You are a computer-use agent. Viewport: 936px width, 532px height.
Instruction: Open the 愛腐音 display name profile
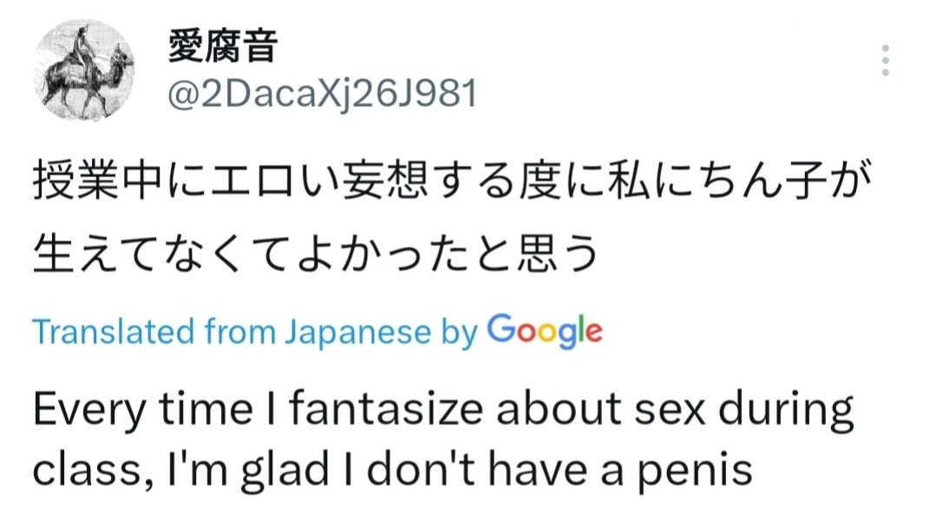click(222, 45)
